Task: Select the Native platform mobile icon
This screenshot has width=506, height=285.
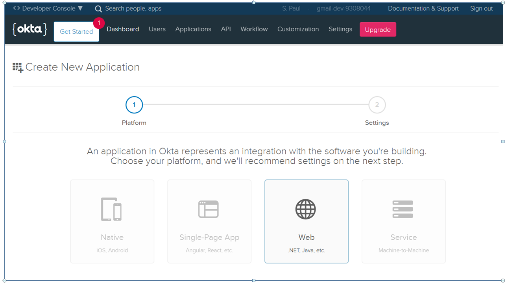Action: pos(112,209)
